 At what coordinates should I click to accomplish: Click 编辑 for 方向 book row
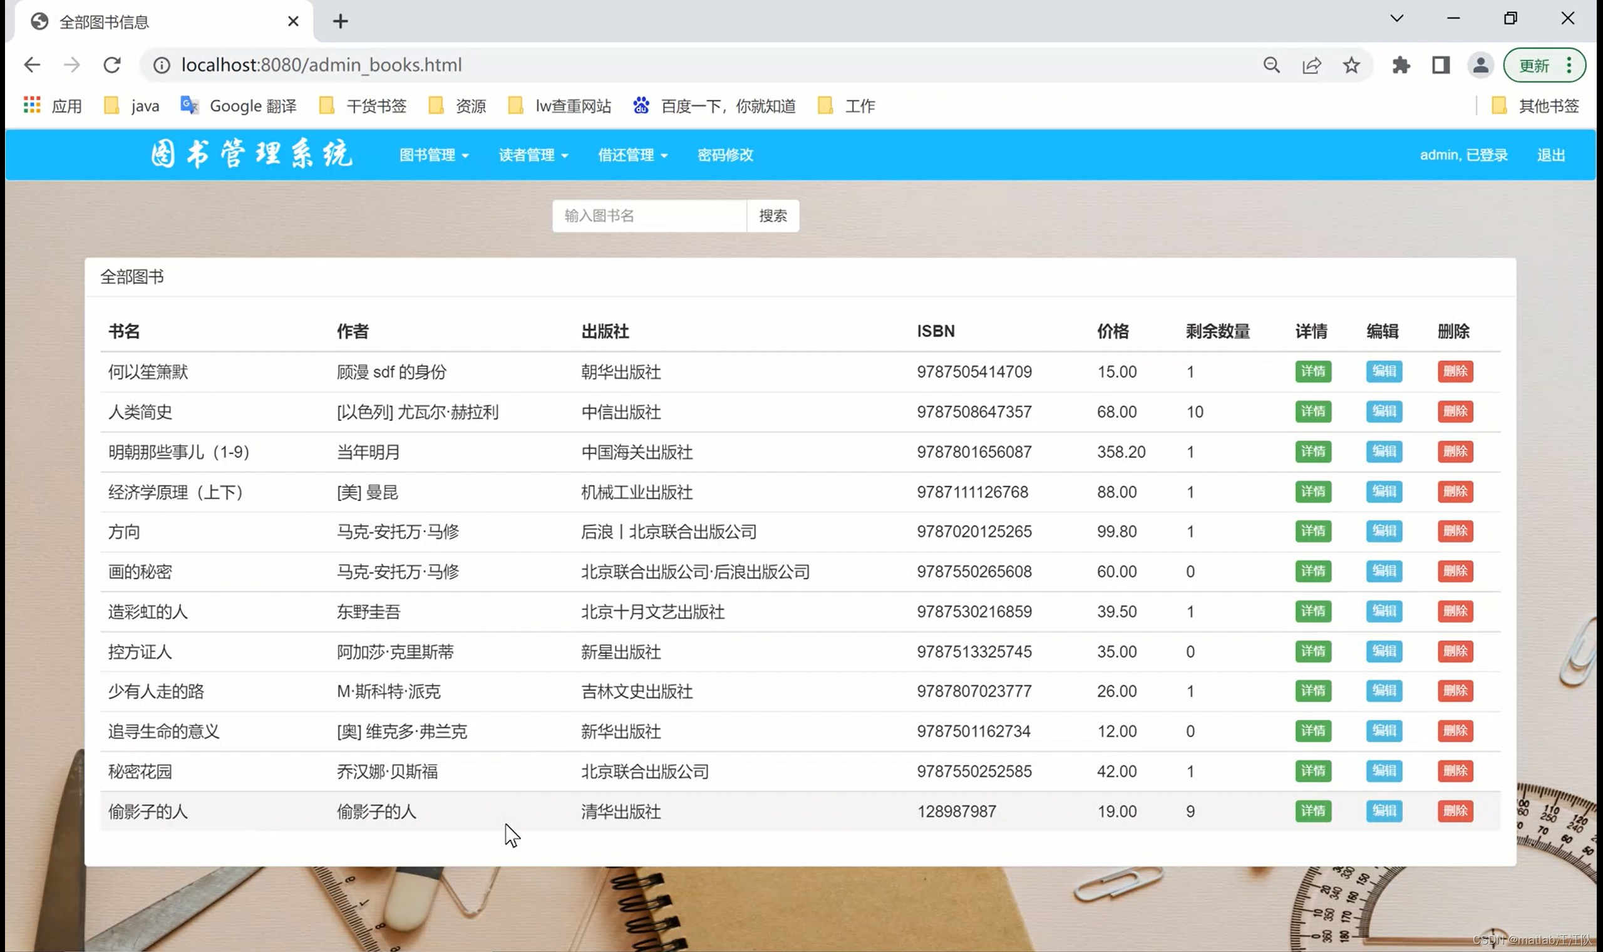1384,531
